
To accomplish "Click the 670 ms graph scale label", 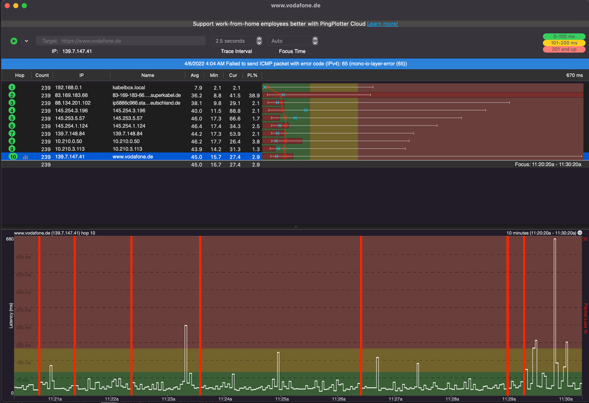I will click(x=574, y=75).
